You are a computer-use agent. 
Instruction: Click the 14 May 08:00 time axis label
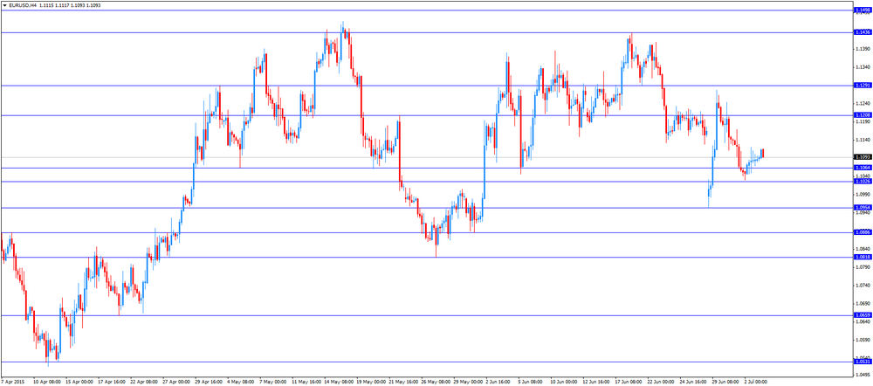(x=340, y=383)
